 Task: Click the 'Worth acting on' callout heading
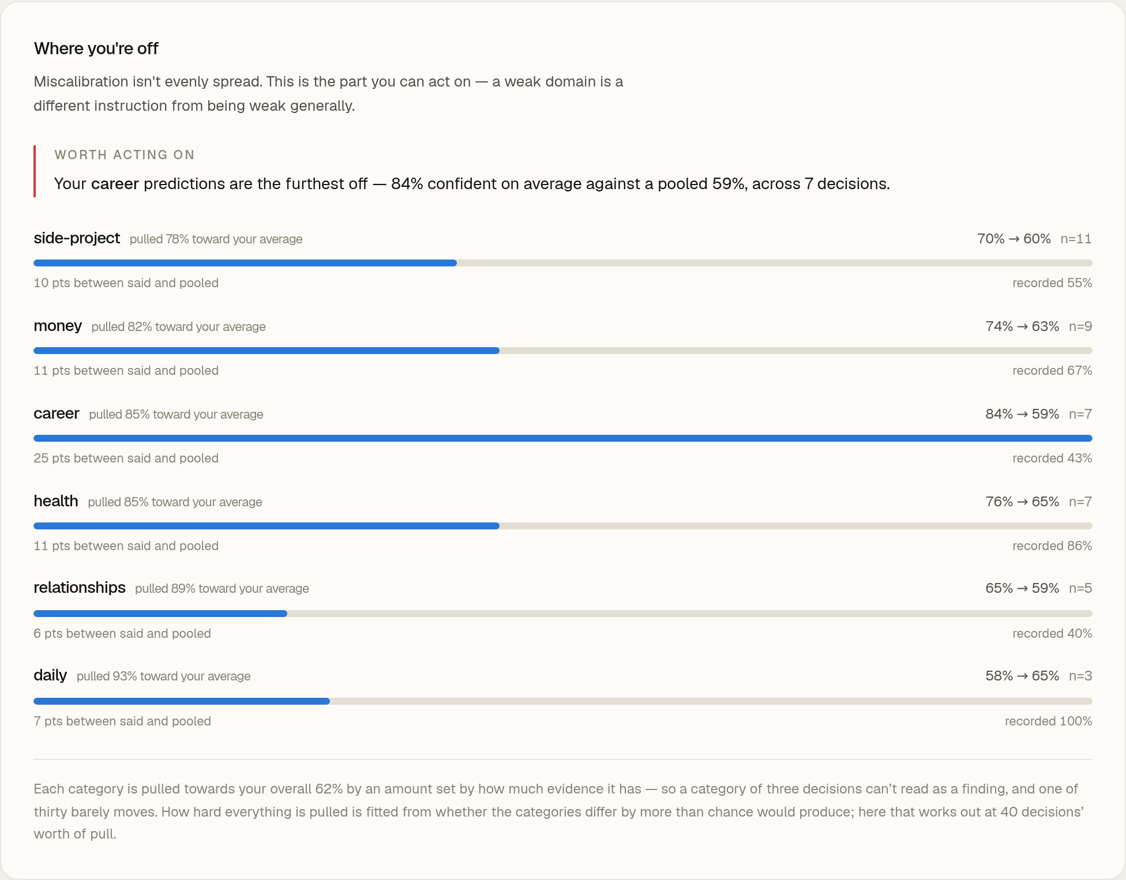click(x=125, y=155)
